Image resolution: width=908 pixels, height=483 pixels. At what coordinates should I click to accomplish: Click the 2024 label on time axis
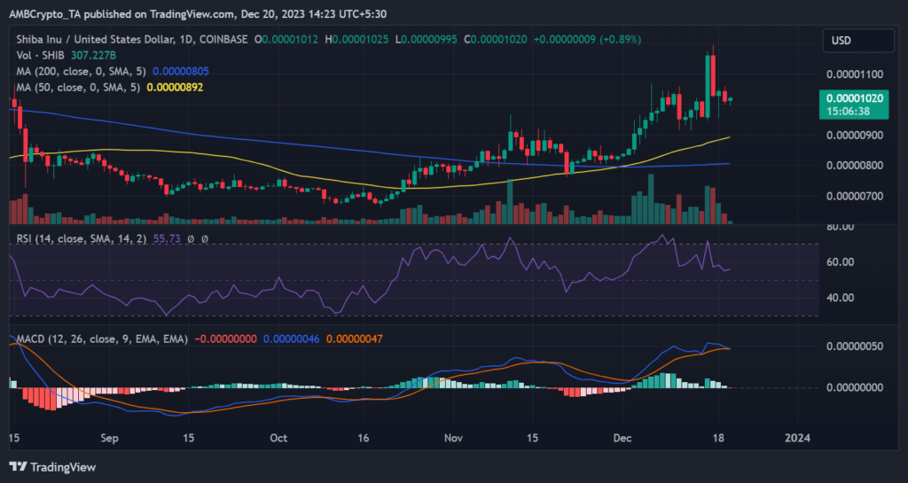tap(798, 438)
